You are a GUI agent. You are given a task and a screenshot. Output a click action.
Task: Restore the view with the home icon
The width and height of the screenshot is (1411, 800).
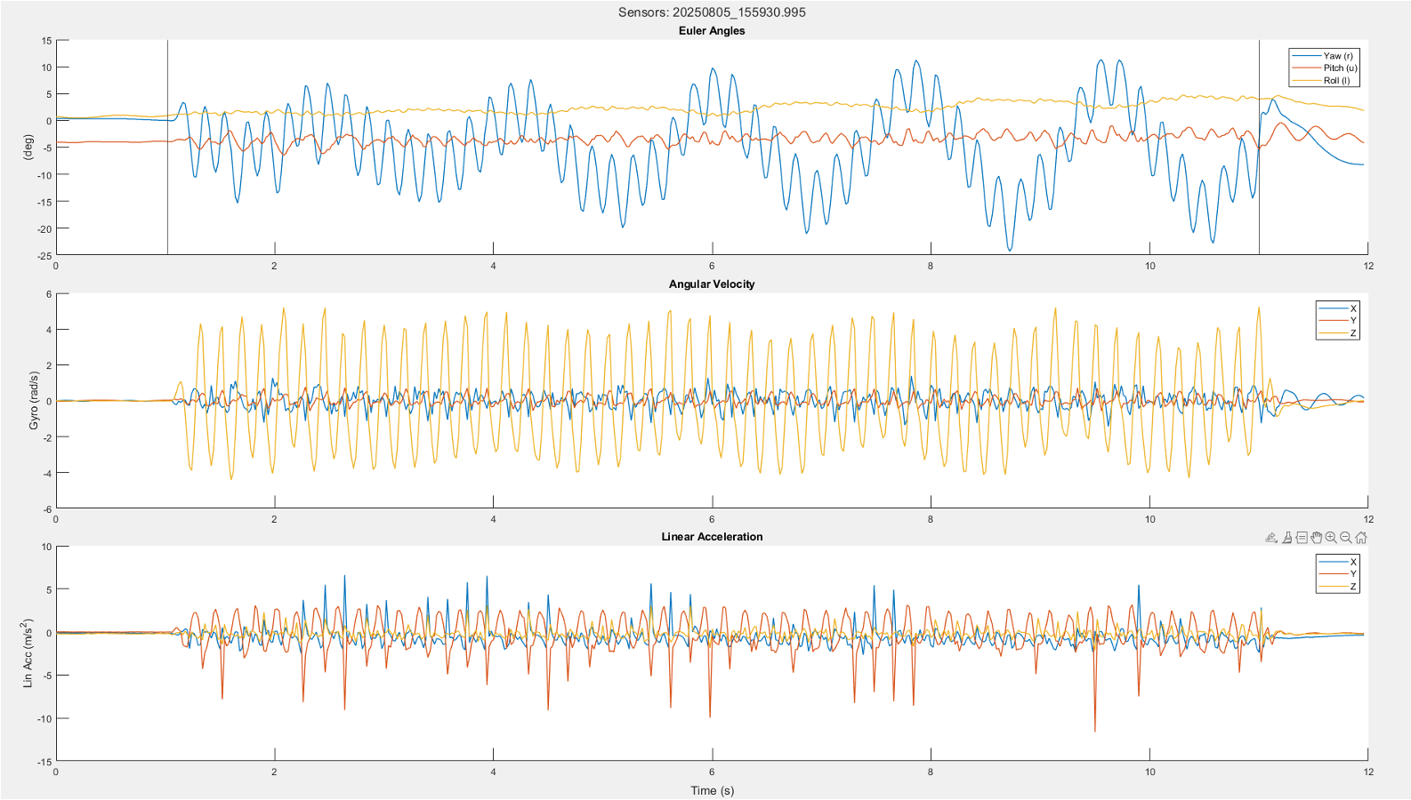(1361, 538)
